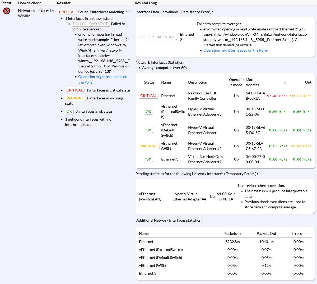Click the WARNING badge in the summary list

[x=75, y=98]
